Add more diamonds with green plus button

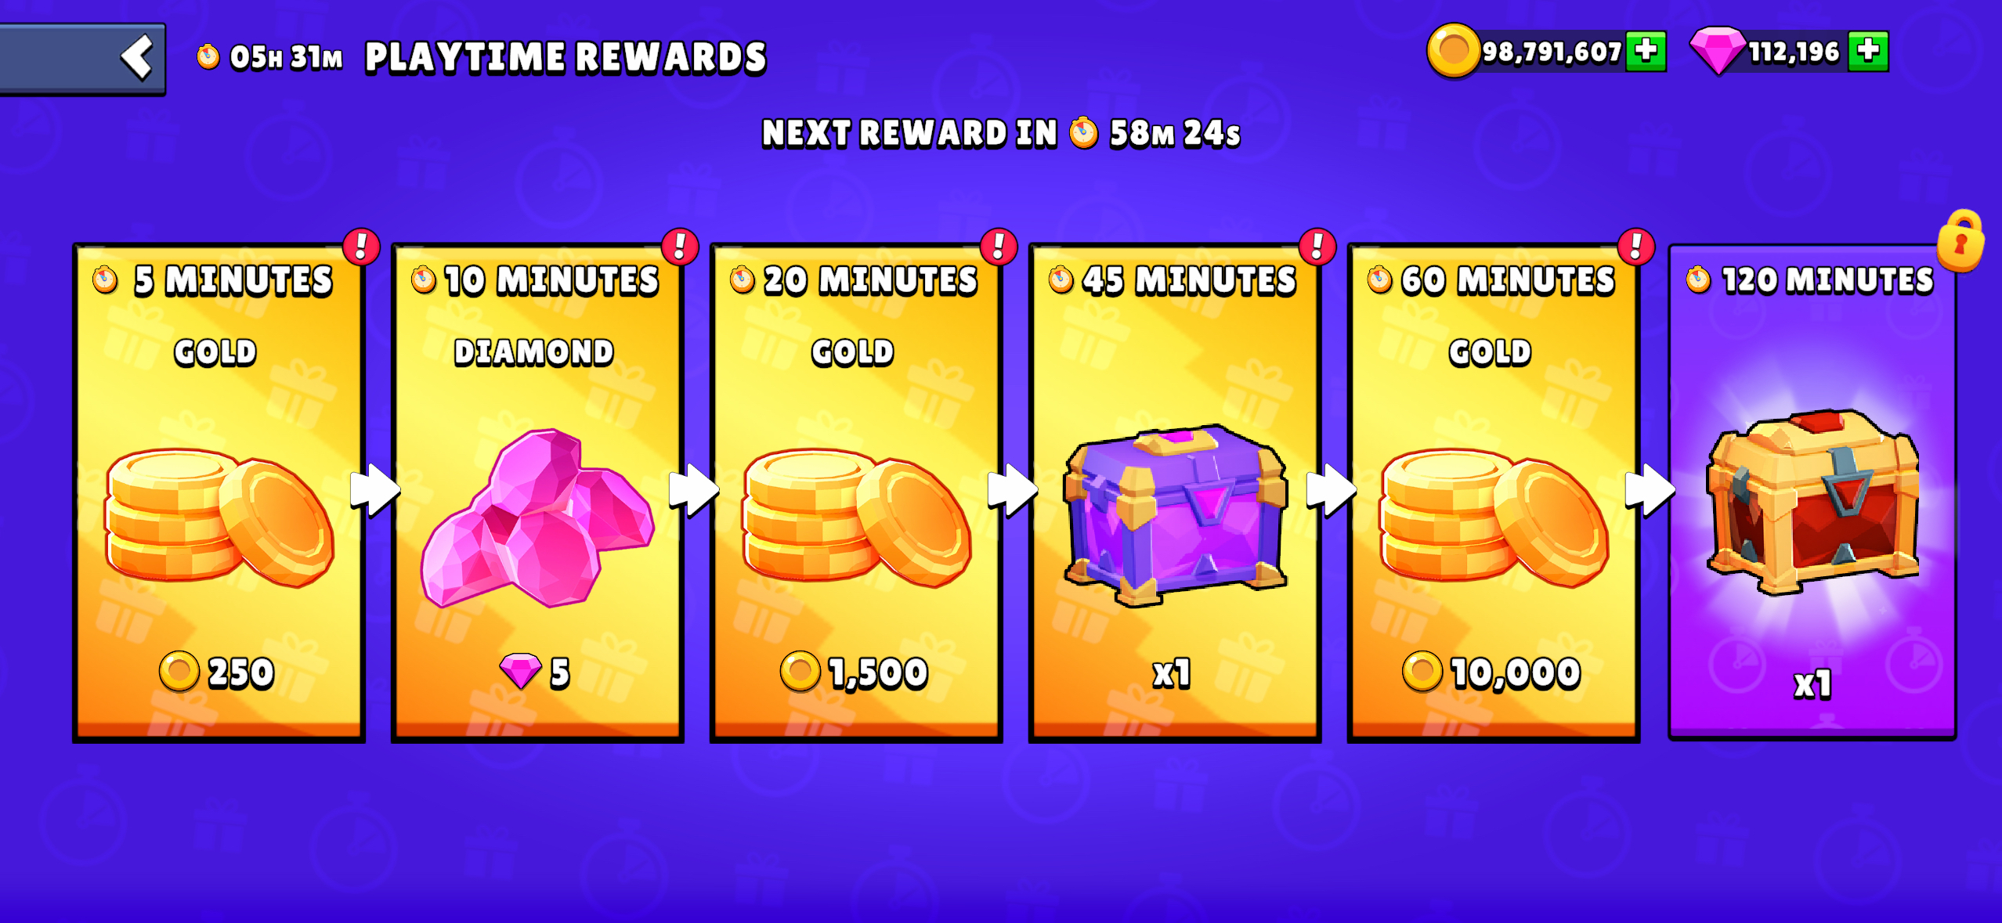(1868, 52)
